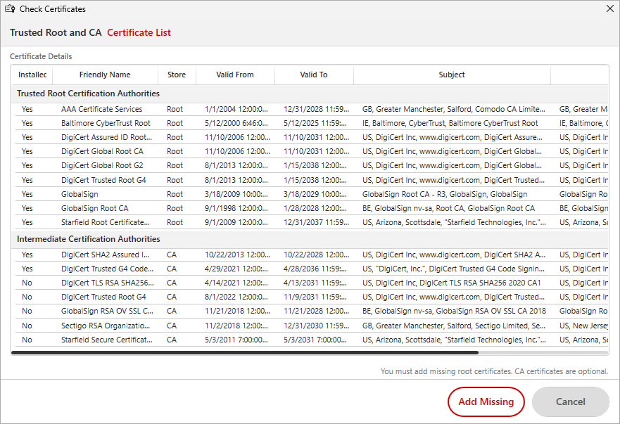
Task: Click the 9/1/1998 valid-from date cell
Action: (236, 208)
